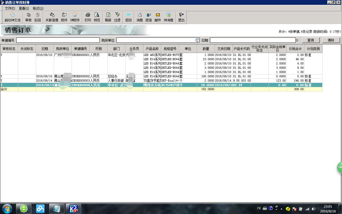
Task: Click the 币别 column header
Action: coord(99,49)
